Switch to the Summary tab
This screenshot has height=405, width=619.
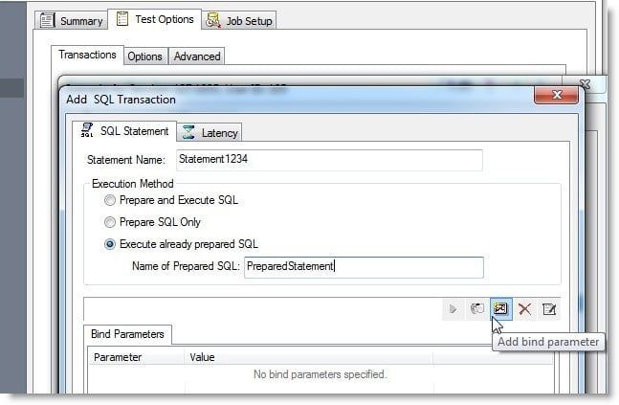[x=72, y=20]
